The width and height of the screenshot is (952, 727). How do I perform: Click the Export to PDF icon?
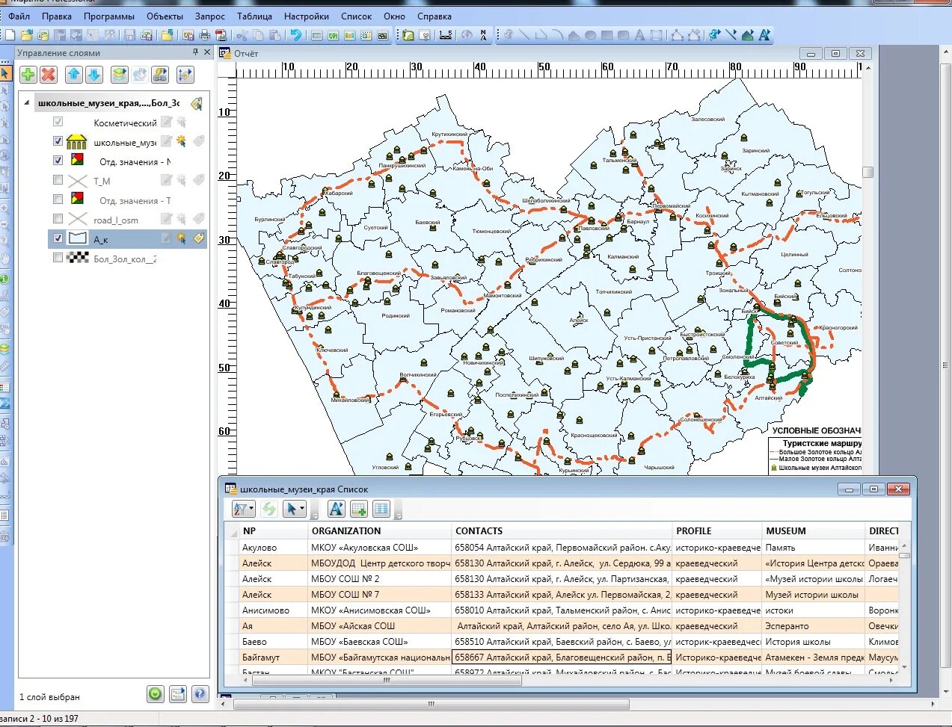coord(221,35)
